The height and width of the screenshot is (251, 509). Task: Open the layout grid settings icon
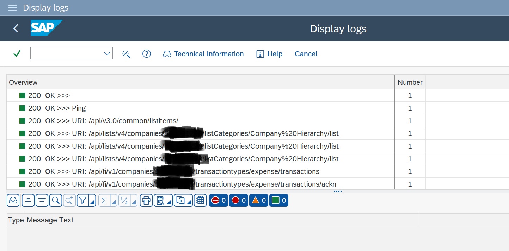tap(200, 201)
